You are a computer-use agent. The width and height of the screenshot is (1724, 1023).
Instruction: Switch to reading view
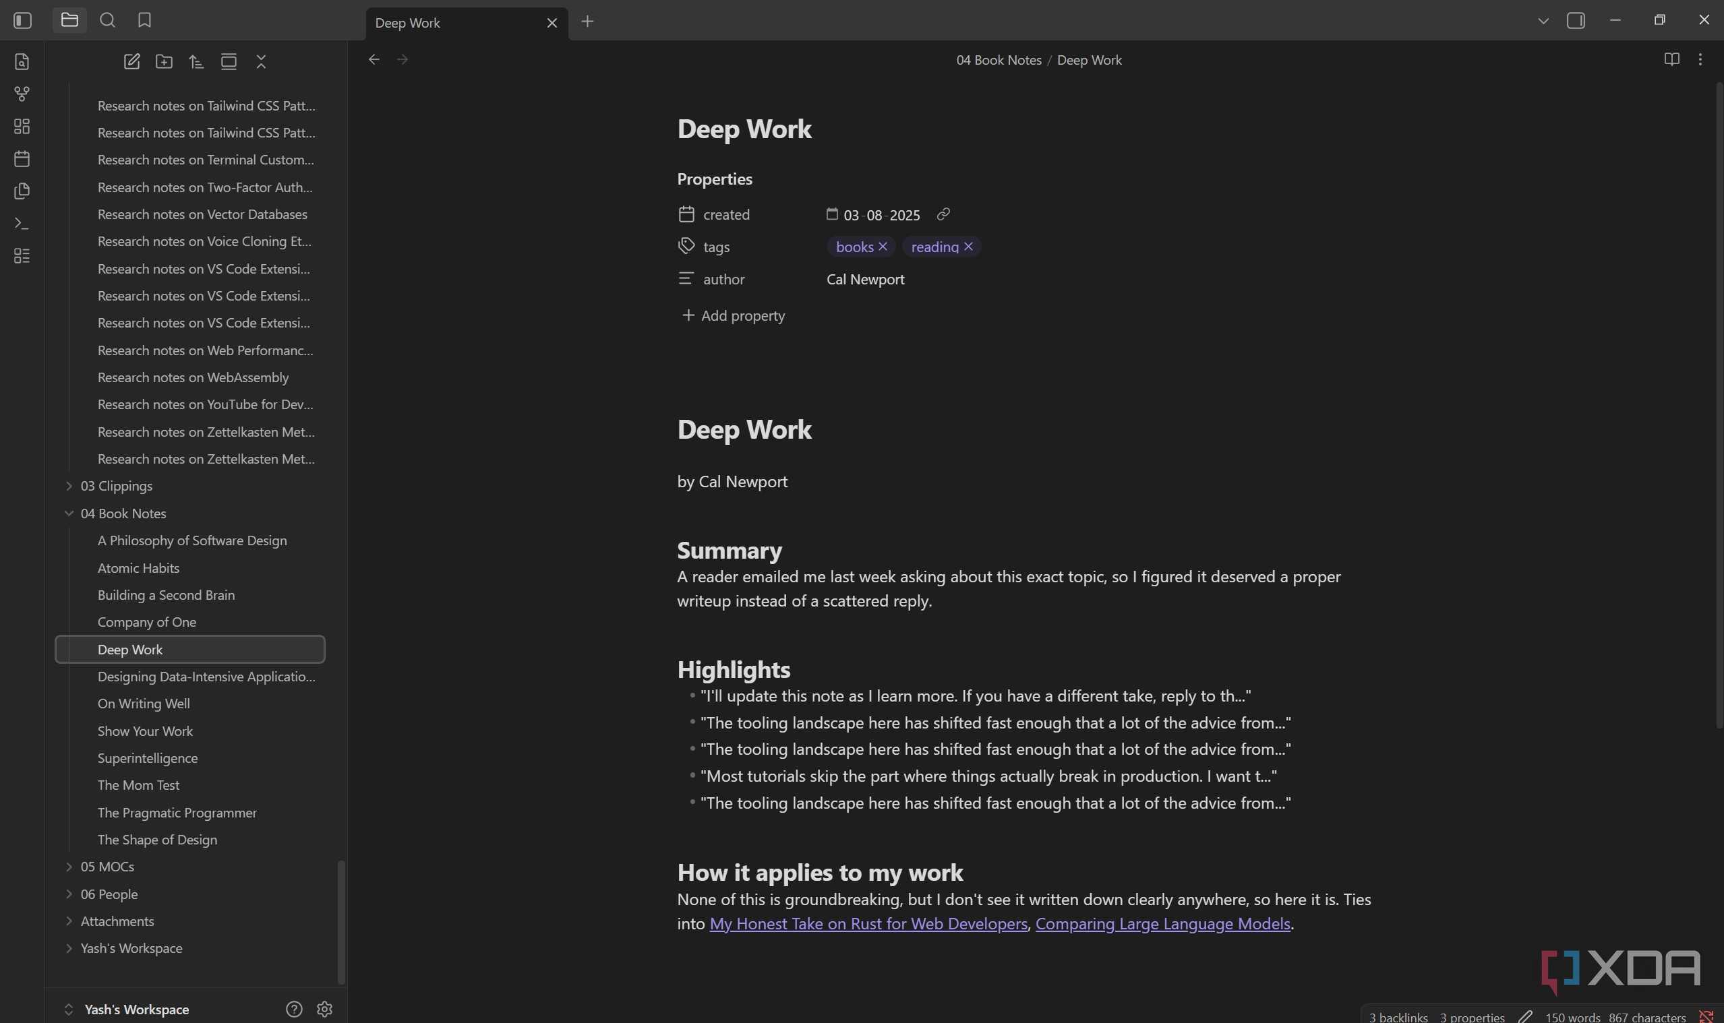click(x=1671, y=59)
